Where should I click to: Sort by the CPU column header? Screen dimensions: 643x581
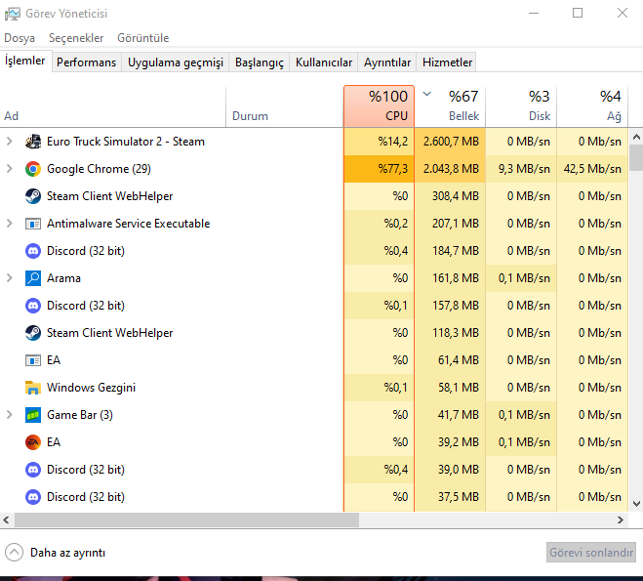[x=379, y=106]
